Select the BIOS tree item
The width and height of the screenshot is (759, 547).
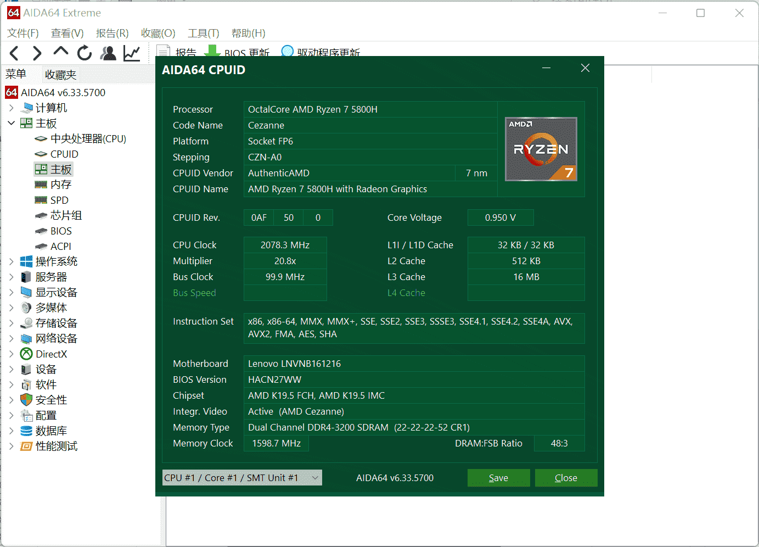click(61, 231)
